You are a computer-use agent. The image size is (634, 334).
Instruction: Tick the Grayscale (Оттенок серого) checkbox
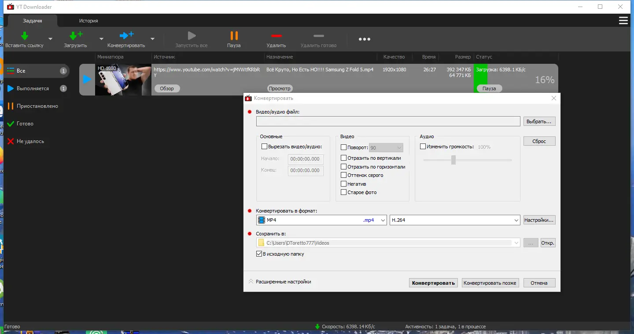point(344,175)
